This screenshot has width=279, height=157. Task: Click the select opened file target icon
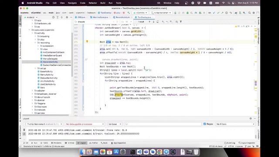(53, 17)
